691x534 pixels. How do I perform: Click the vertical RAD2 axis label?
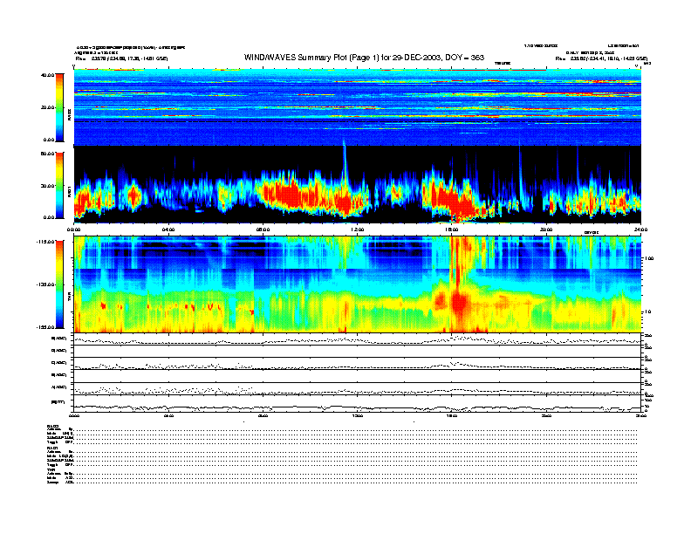pyautogui.click(x=69, y=116)
